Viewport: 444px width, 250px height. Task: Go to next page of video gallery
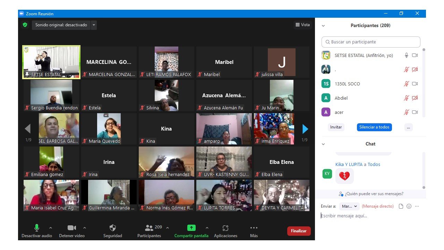tap(305, 129)
